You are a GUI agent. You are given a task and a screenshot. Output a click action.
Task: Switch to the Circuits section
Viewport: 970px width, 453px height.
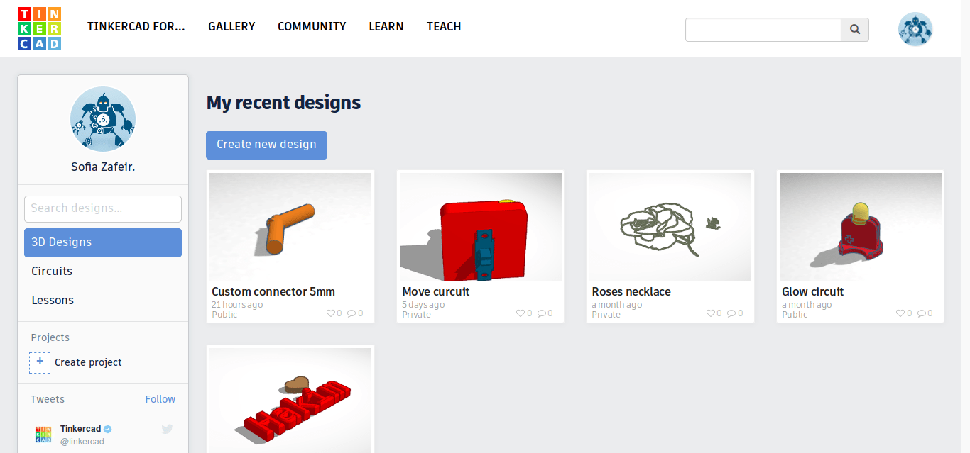[53, 271]
